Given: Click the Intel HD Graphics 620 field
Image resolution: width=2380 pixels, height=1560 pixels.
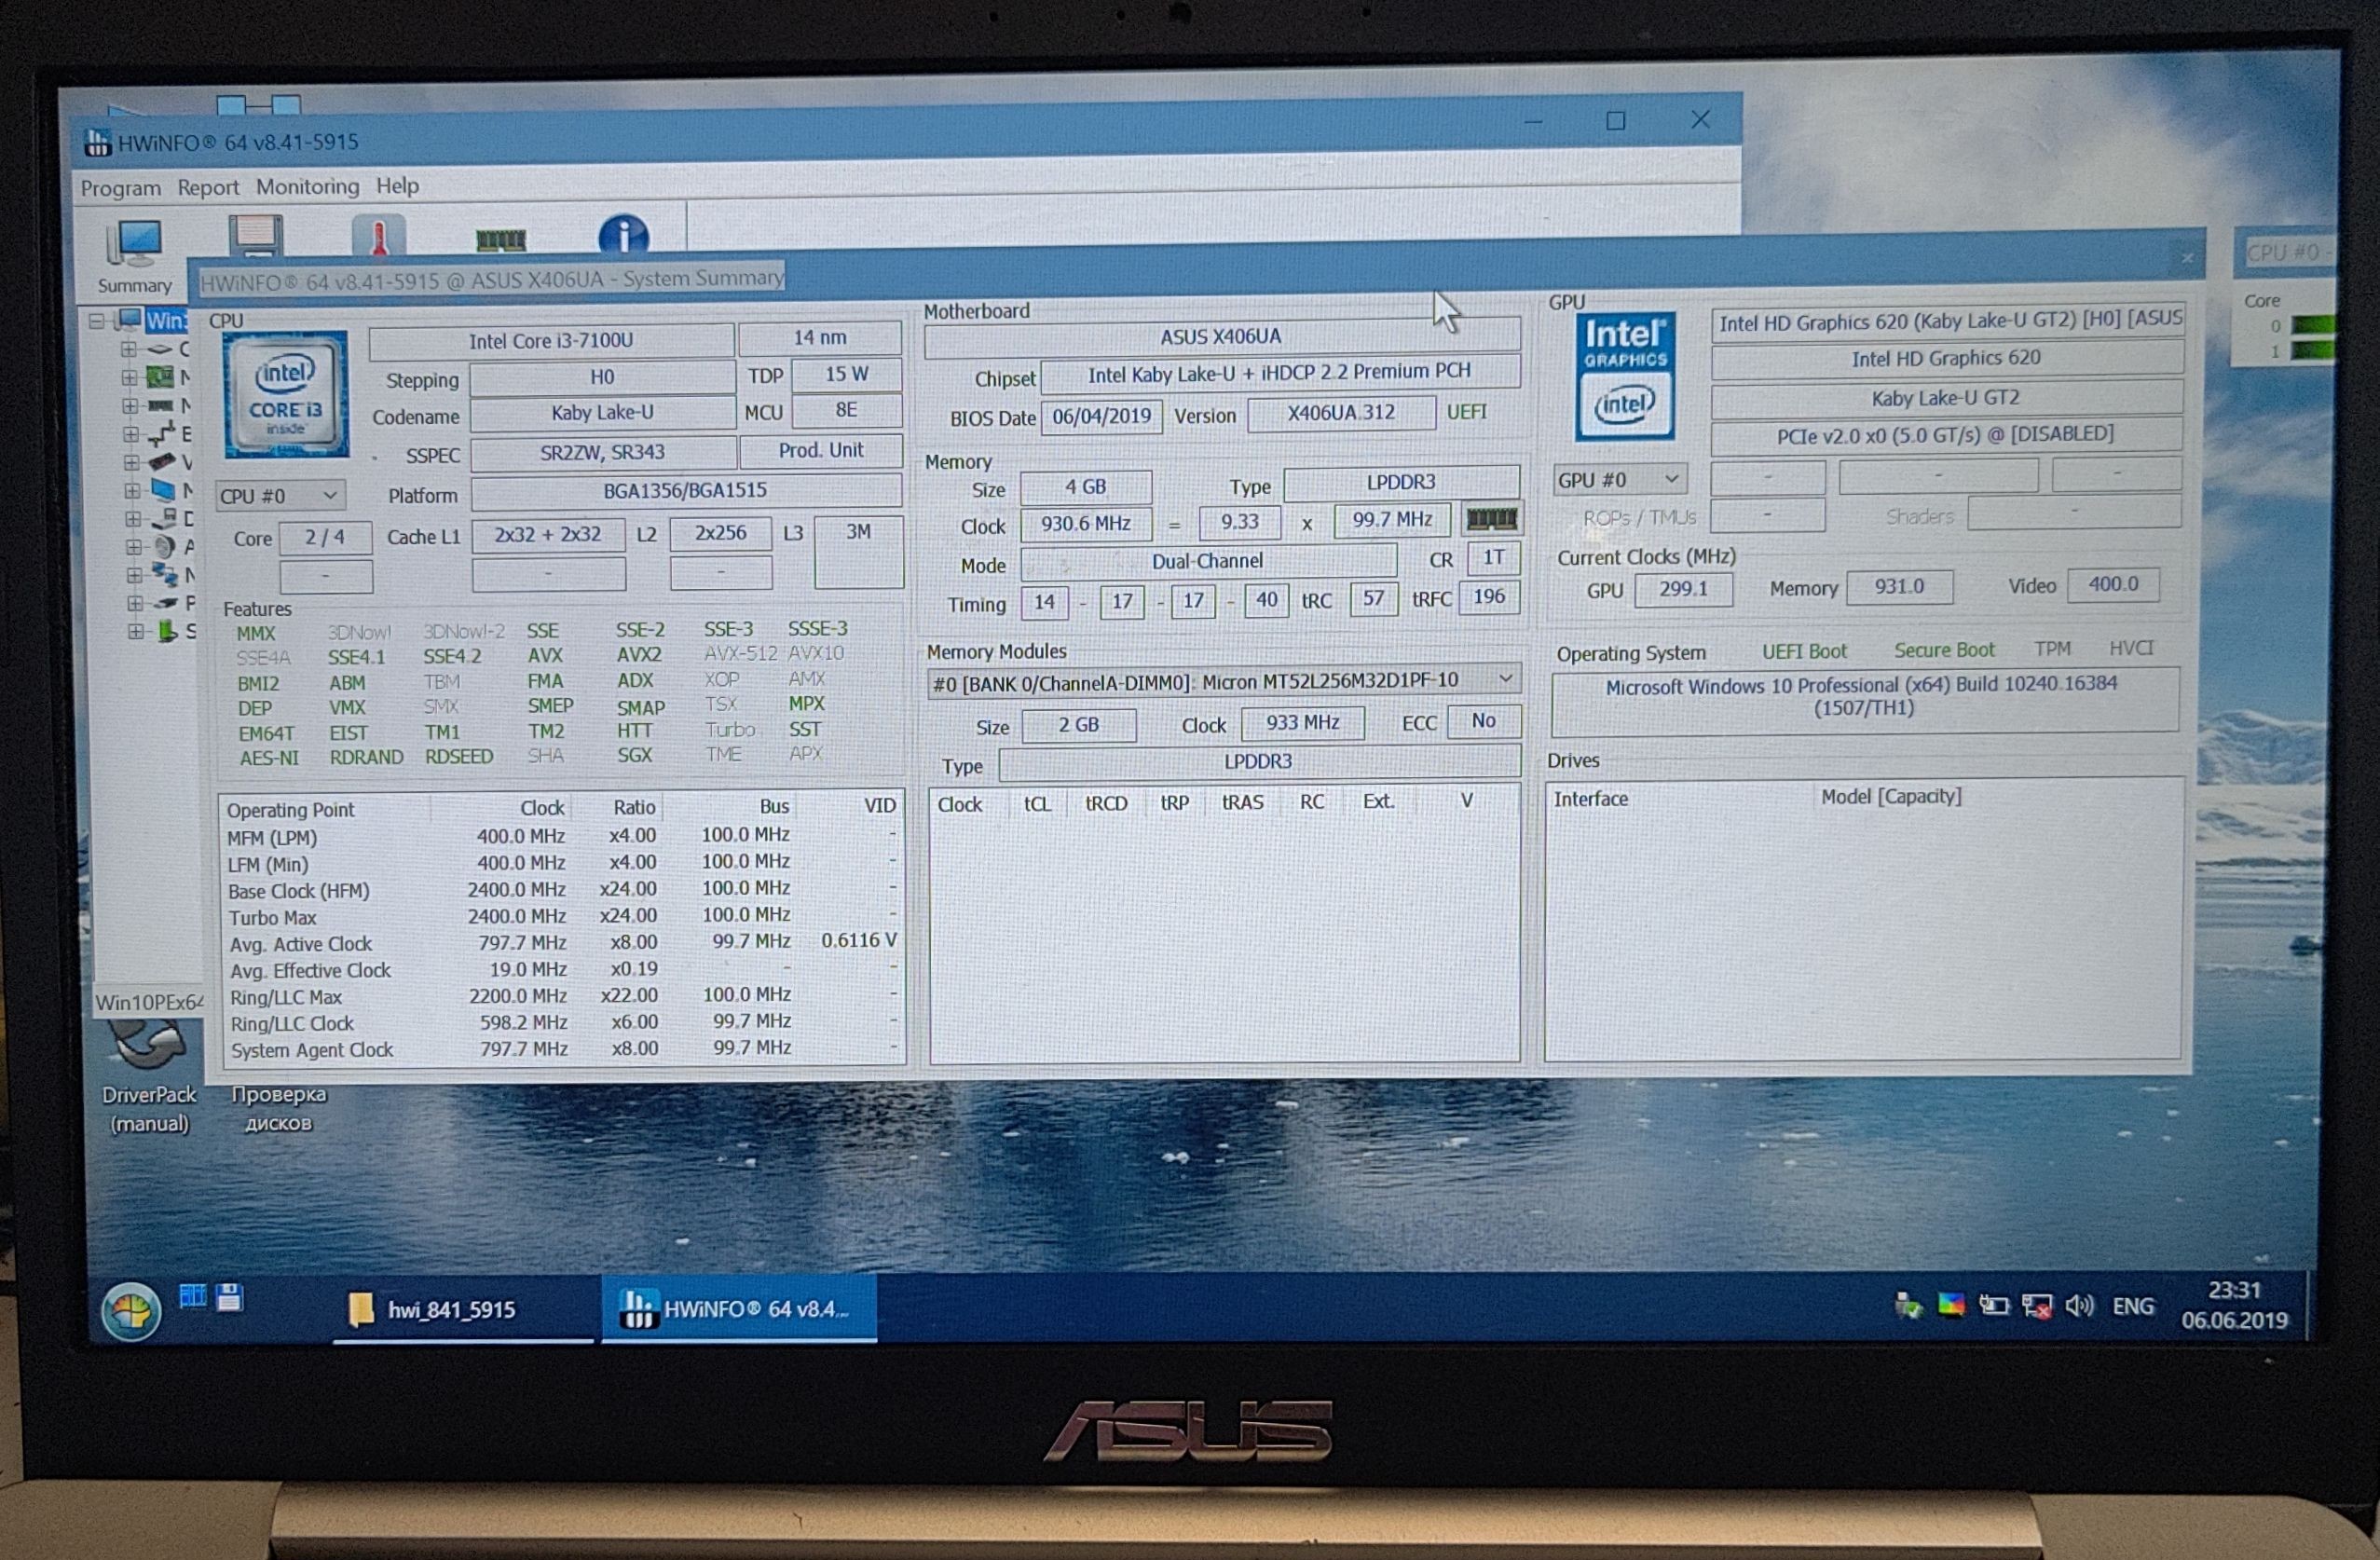Looking at the screenshot, I should (1946, 358).
